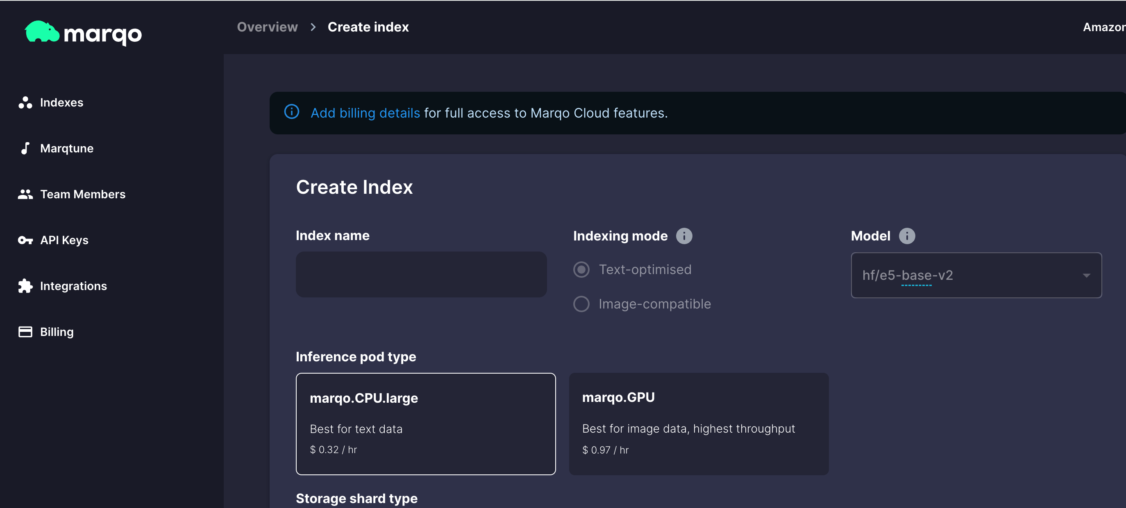Click the billing banner info icon
The width and height of the screenshot is (1126, 508).
(x=292, y=112)
